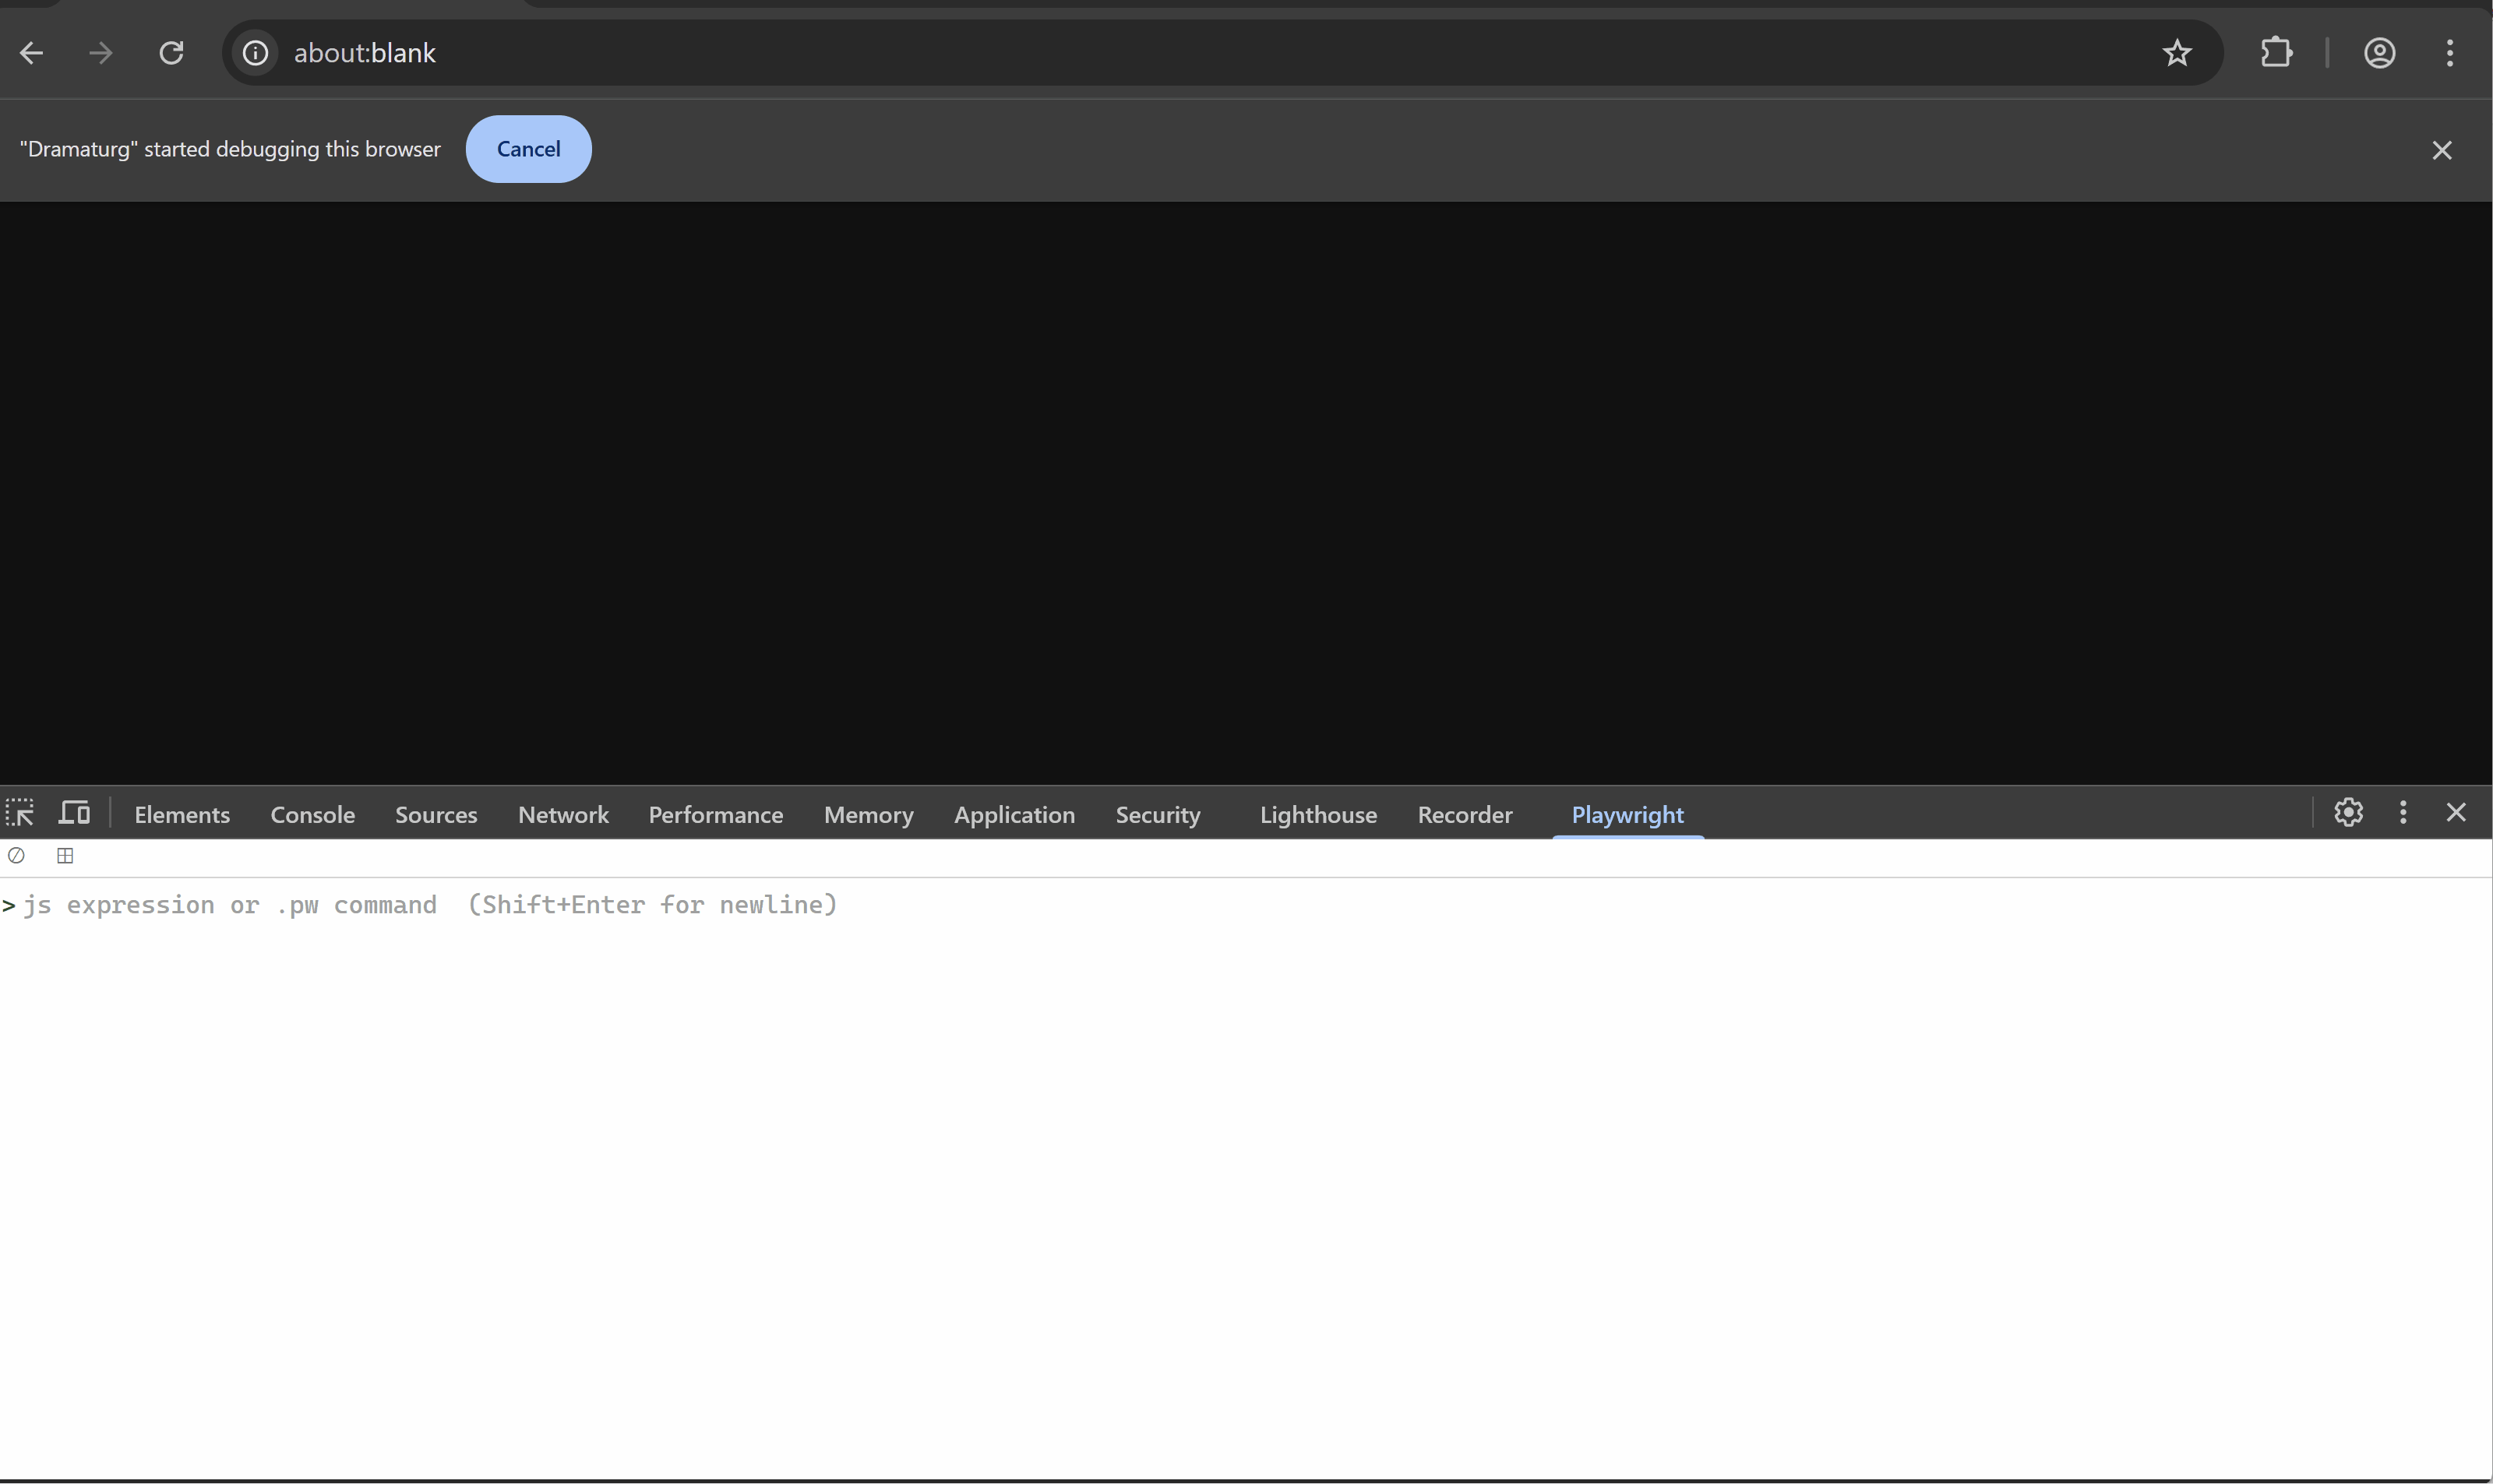Open the Extensions puzzle icon
This screenshot has width=2493, height=1484.
point(2276,53)
